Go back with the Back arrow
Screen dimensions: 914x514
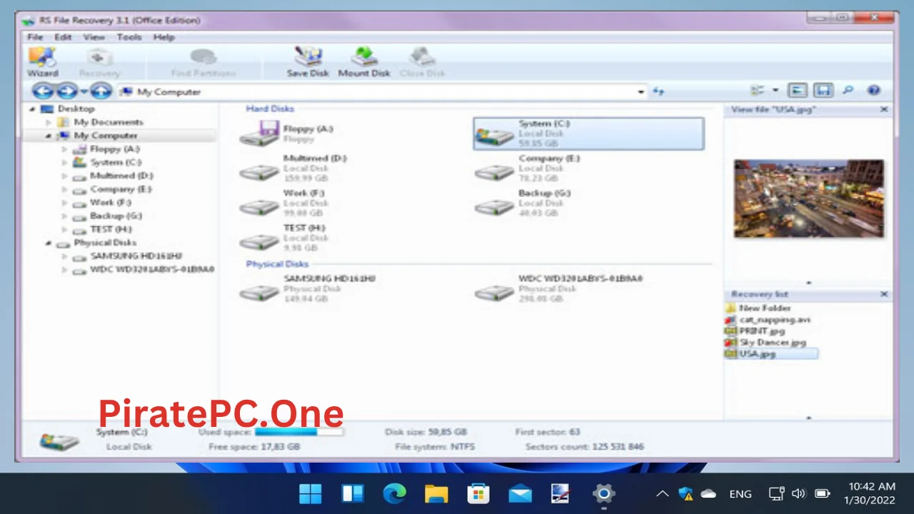click(43, 91)
